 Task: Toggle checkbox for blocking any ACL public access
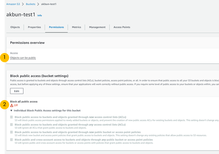point(11,124)
